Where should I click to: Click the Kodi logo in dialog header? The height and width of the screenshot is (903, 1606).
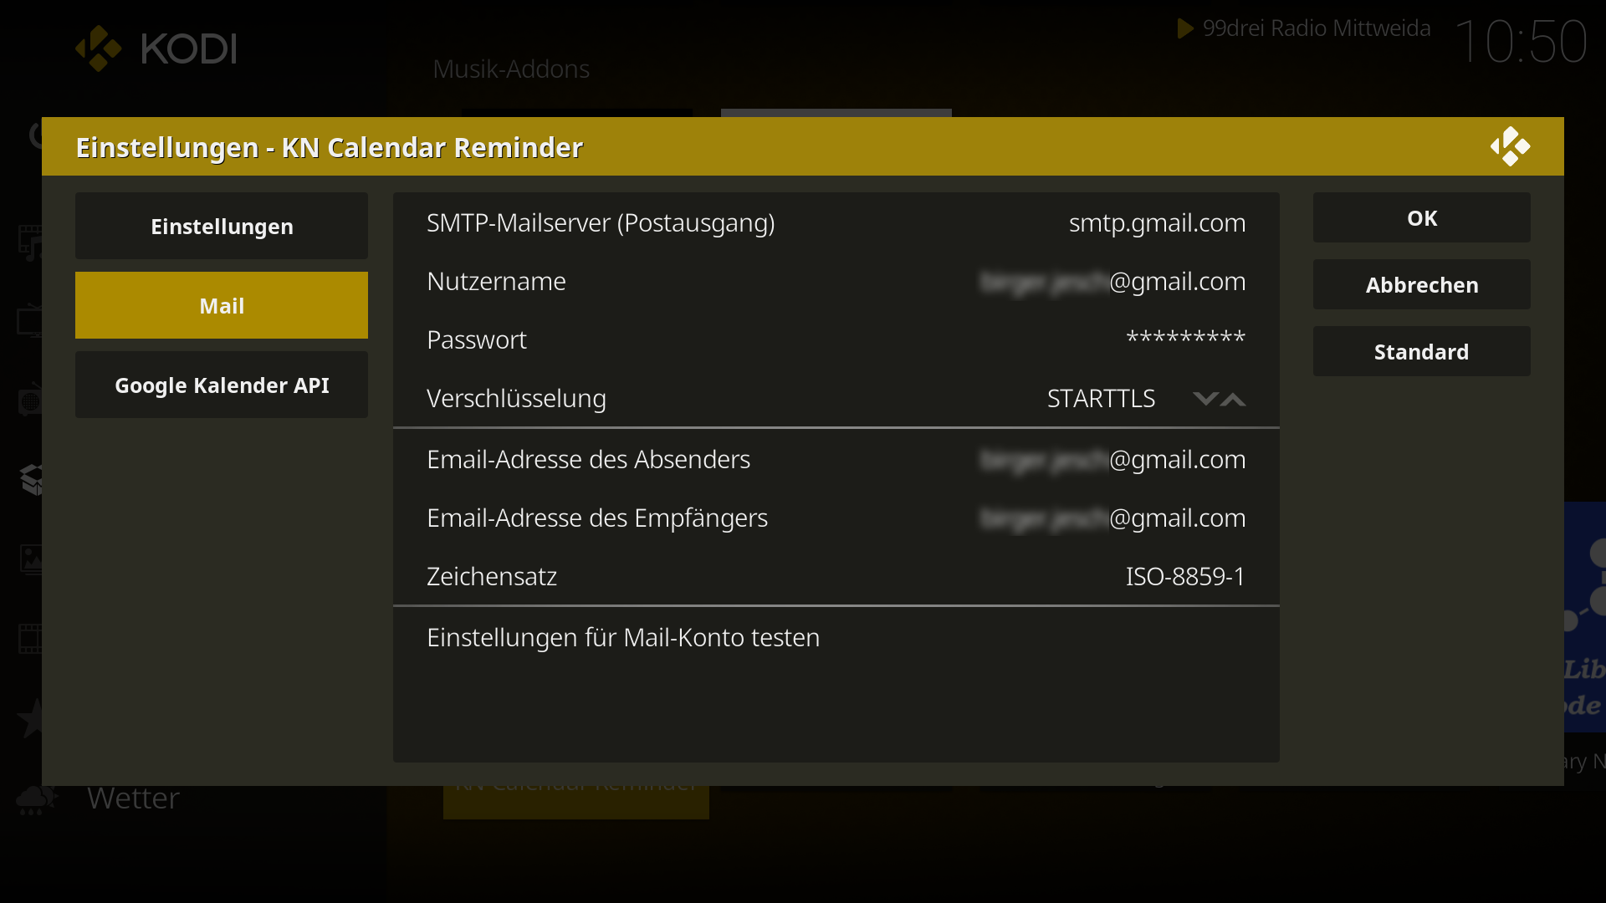click(1510, 146)
